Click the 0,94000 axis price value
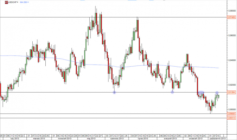Image resolution: width=237 pixels, height=140 pixels. [232, 60]
